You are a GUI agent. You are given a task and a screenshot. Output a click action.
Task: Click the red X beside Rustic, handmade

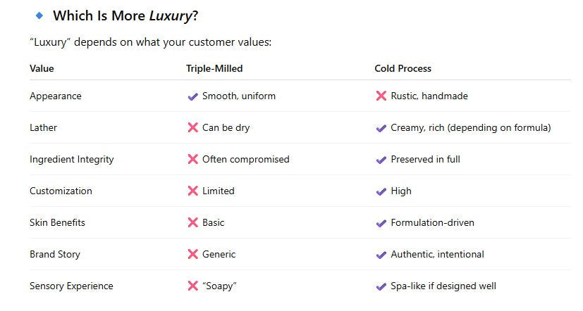[381, 96]
